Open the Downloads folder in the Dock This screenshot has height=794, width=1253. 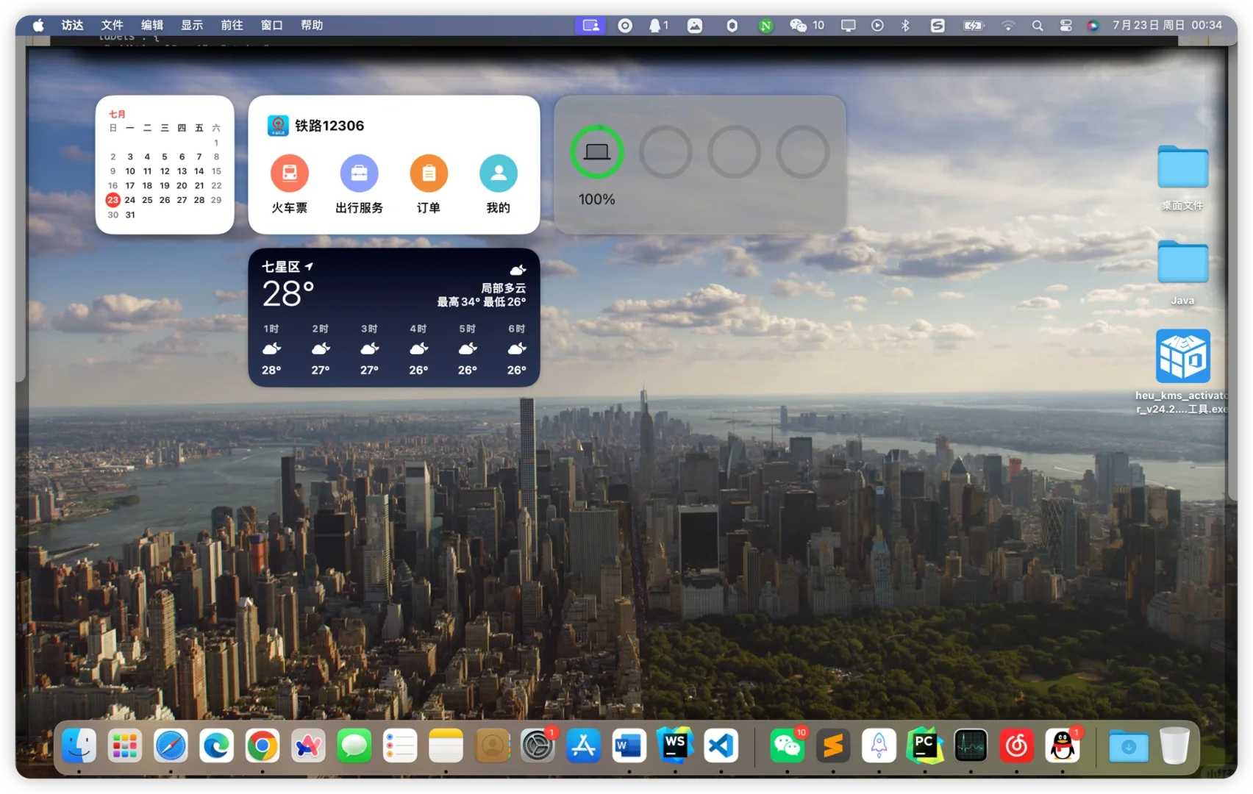[x=1129, y=746]
